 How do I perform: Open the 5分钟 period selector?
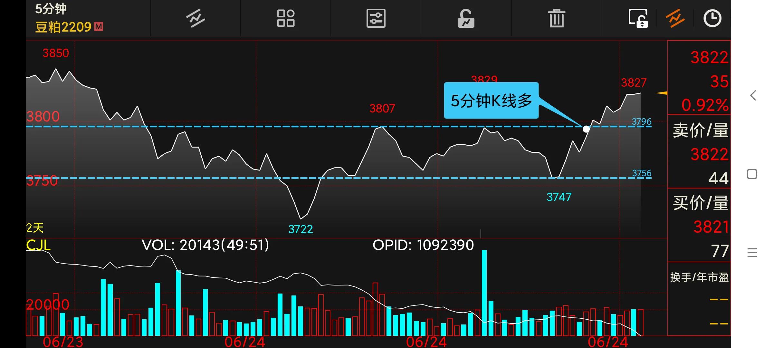(51, 9)
